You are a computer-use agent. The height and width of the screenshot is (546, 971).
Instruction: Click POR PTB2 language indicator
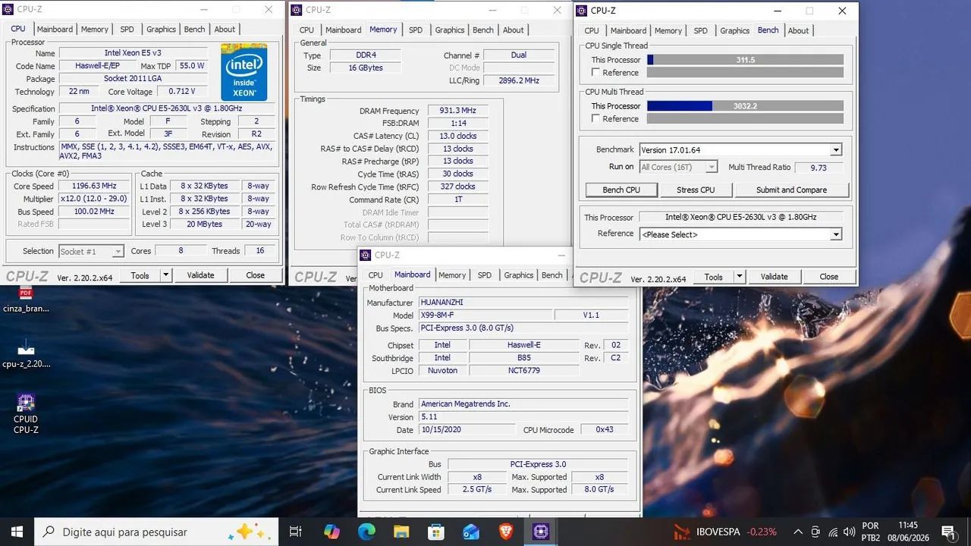(x=871, y=532)
